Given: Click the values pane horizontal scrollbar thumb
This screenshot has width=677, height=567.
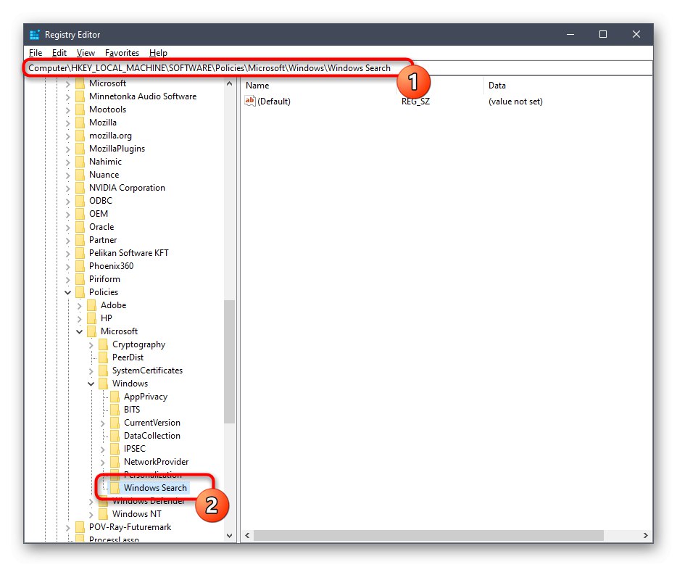Looking at the screenshot, I should 428,536.
